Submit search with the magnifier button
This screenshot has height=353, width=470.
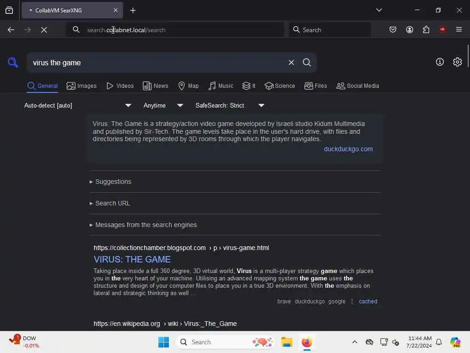(x=307, y=63)
